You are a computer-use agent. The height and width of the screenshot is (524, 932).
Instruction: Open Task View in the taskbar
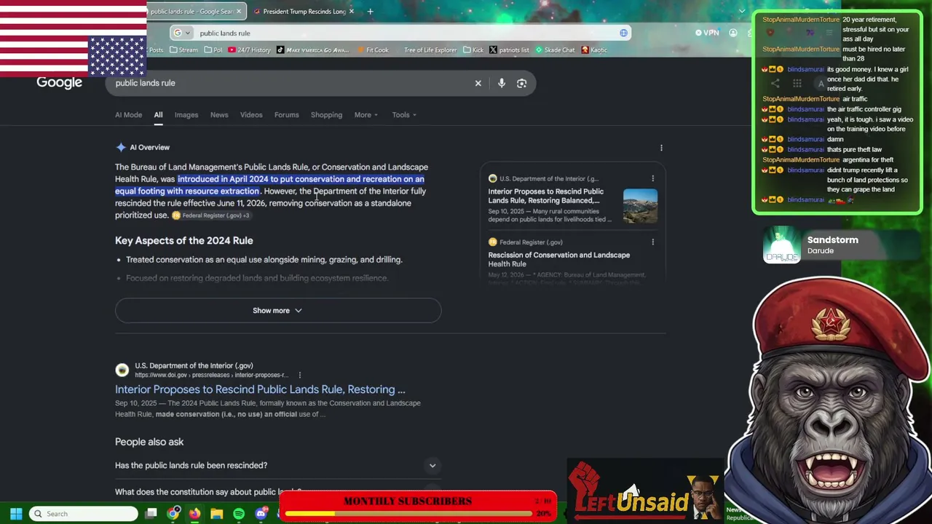151,514
